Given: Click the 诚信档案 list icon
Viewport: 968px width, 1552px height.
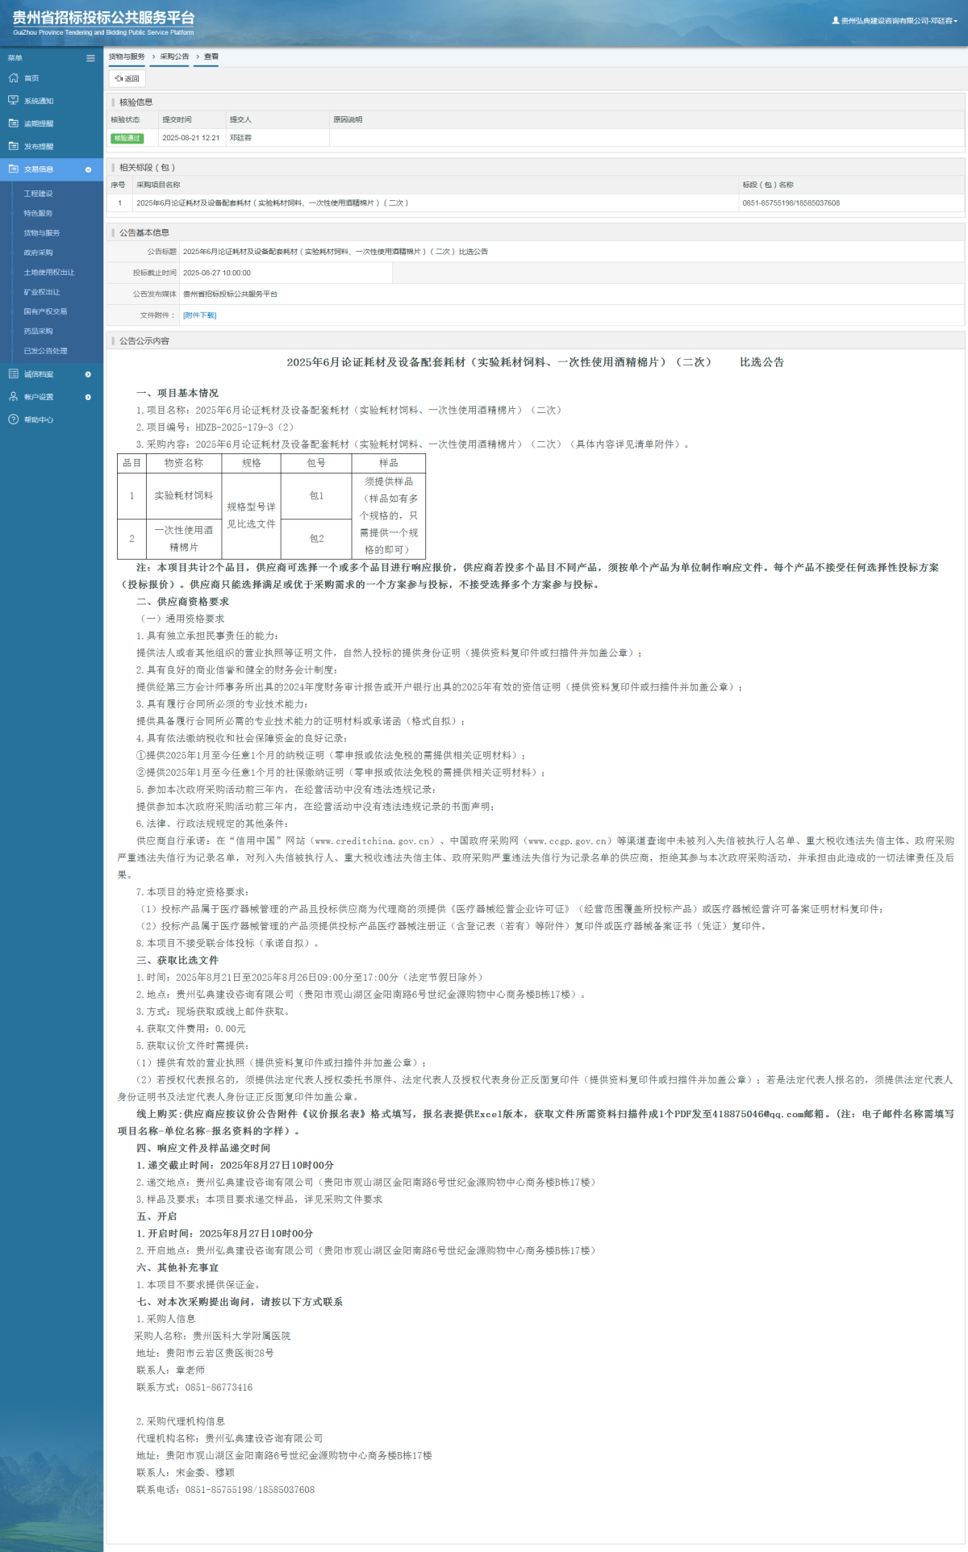Looking at the screenshot, I should click(x=13, y=374).
